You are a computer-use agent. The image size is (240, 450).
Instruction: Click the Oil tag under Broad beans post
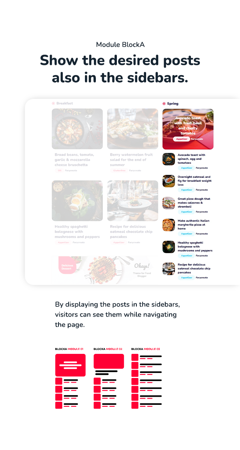[x=60, y=171]
